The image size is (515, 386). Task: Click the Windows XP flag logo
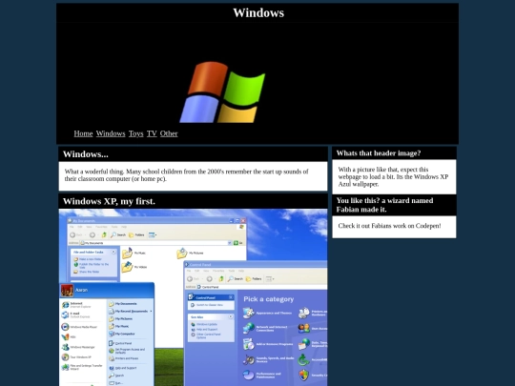(222, 92)
